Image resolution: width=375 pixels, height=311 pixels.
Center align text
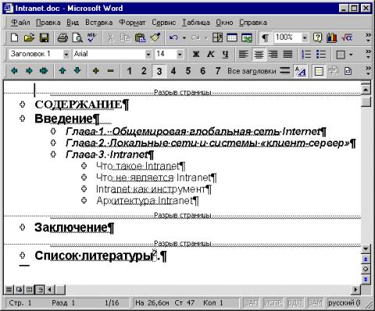pyautogui.click(x=259, y=54)
